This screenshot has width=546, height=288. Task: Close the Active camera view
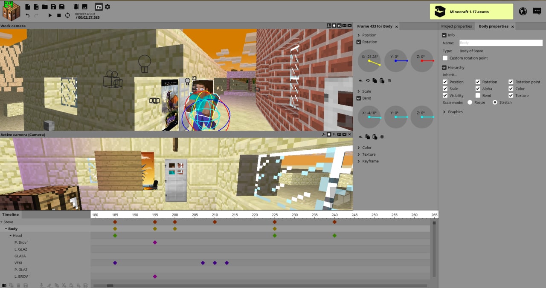point(349,134)
